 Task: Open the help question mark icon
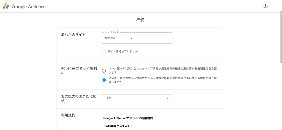click(x=265, y=7)
